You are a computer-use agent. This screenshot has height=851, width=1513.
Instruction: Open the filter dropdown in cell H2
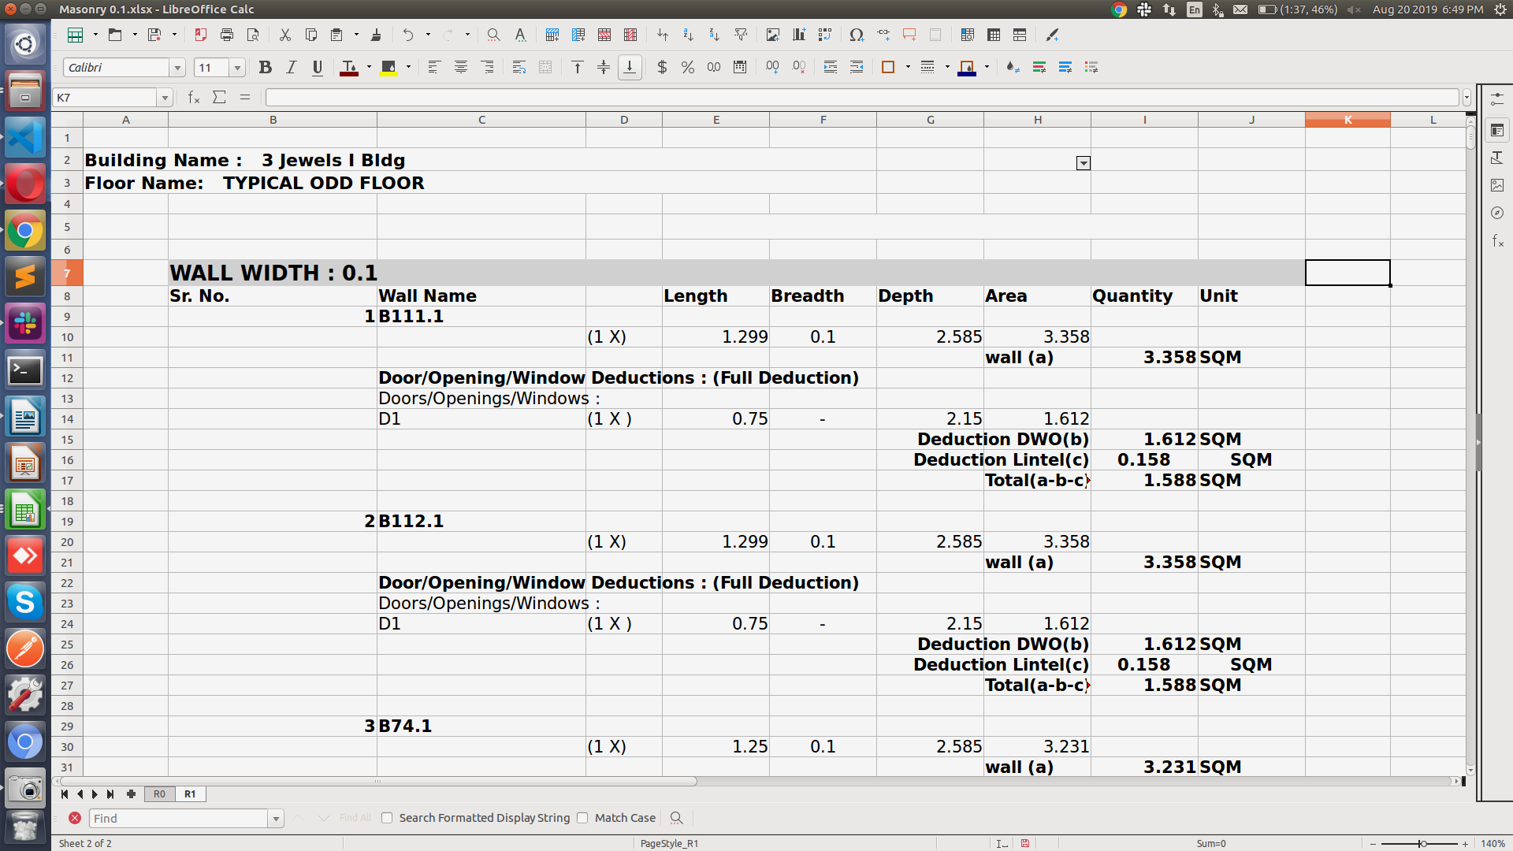click(1083, 162)
